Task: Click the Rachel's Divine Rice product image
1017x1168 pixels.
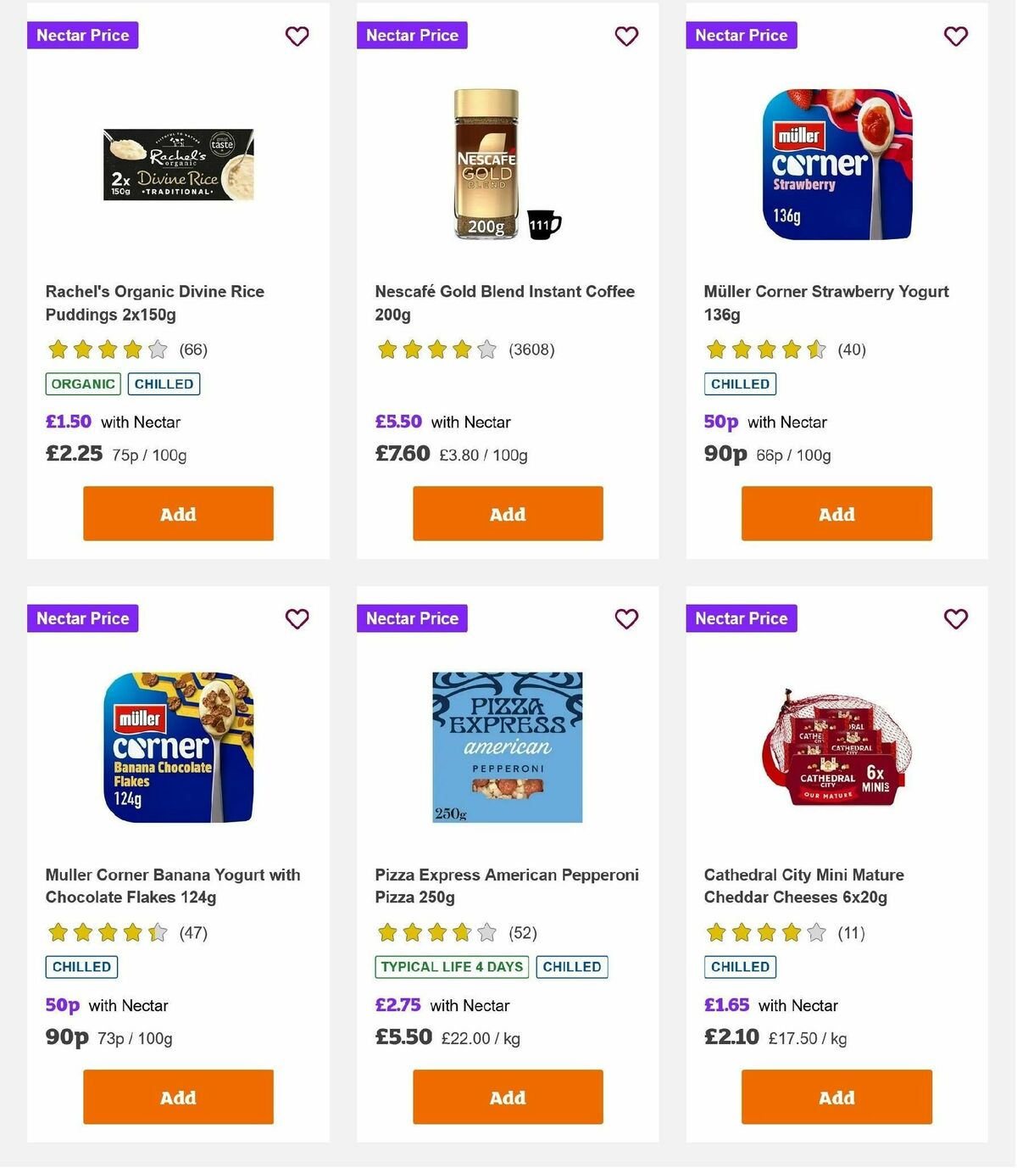Action: coord(178,165)
